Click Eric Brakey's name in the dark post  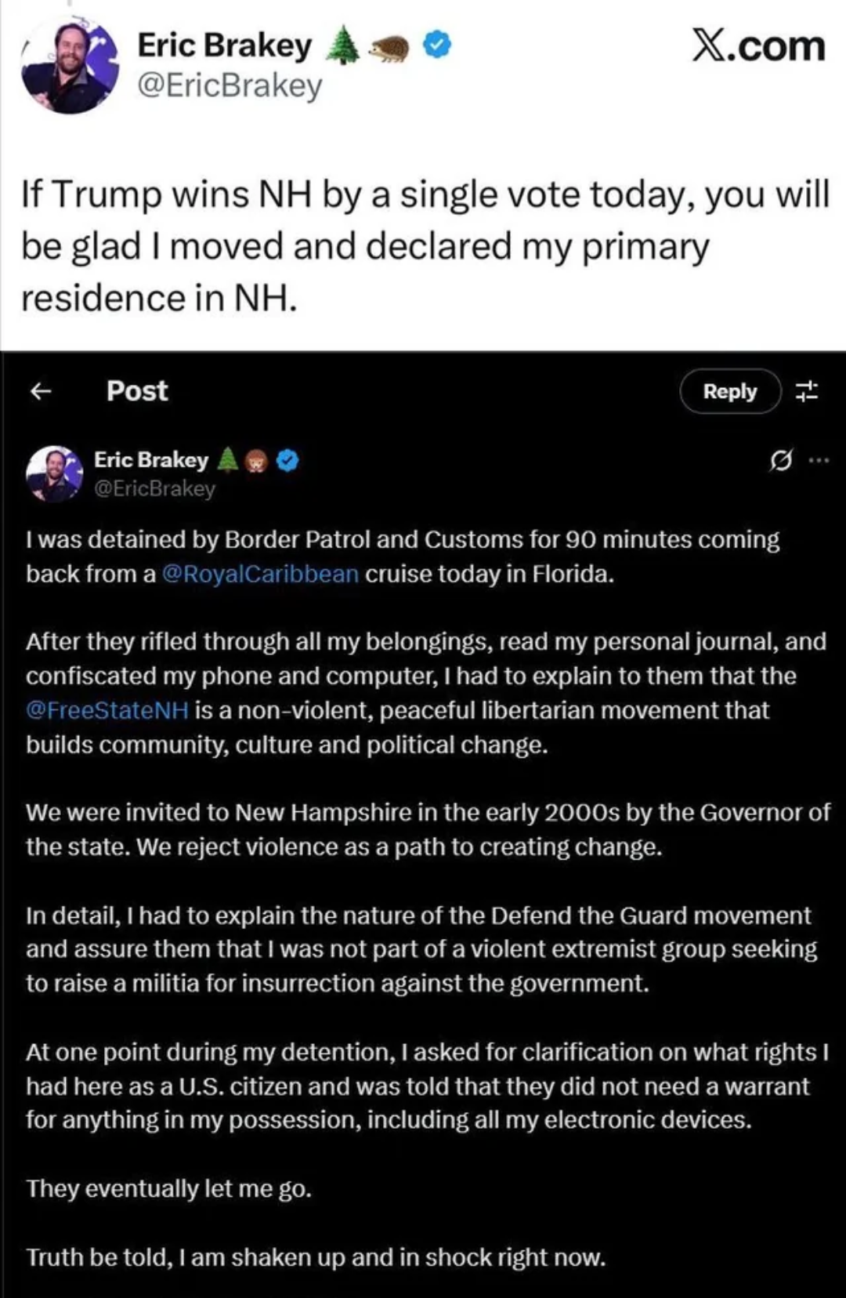(151, 460)
